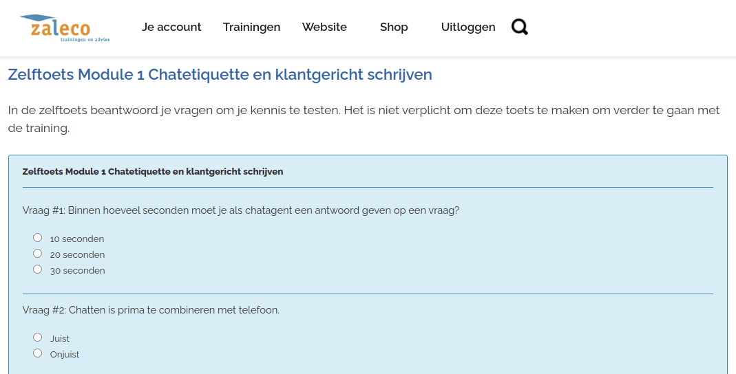
Task: Go to the Trainingen menu item
Action: [251, 27]
